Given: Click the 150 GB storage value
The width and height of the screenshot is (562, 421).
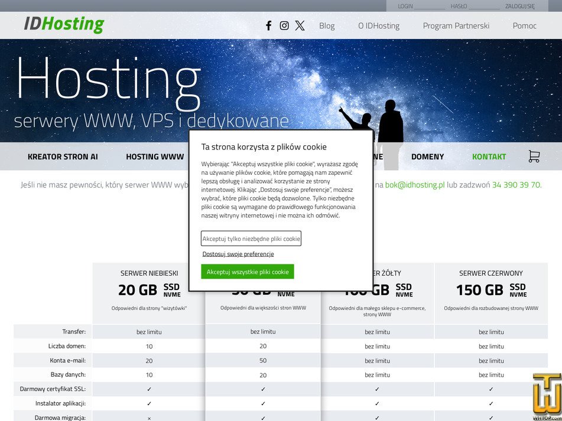Looking at the screenshot, I should click(480, 290).
